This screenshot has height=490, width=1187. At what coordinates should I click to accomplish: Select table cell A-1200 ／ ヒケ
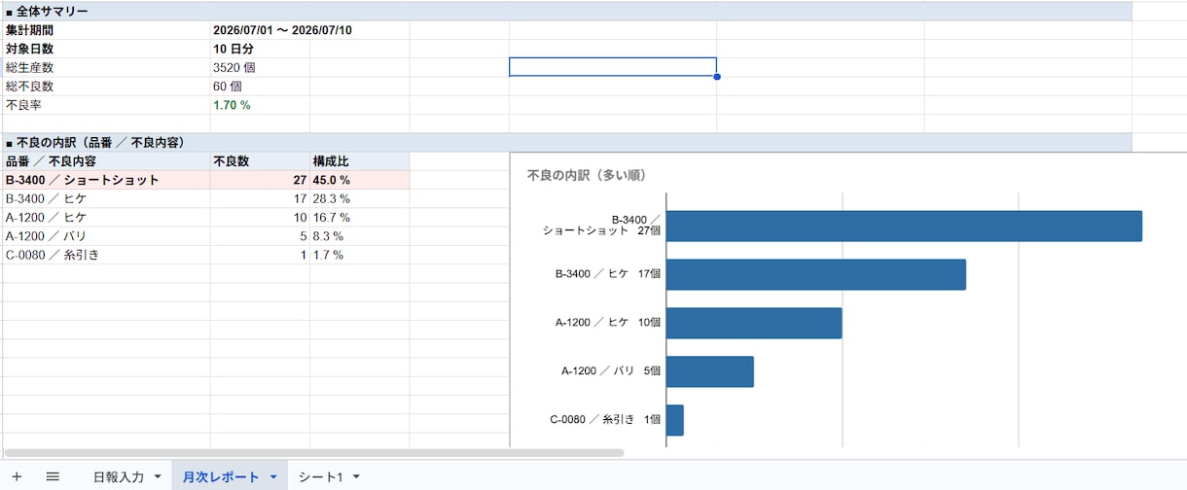(105, 217)
